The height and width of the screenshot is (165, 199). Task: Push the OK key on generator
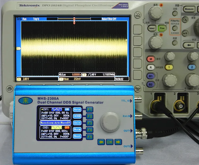(110, 142)
